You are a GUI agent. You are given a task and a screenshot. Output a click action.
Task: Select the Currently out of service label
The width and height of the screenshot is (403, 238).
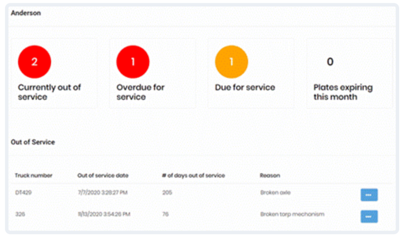[49, 92]
